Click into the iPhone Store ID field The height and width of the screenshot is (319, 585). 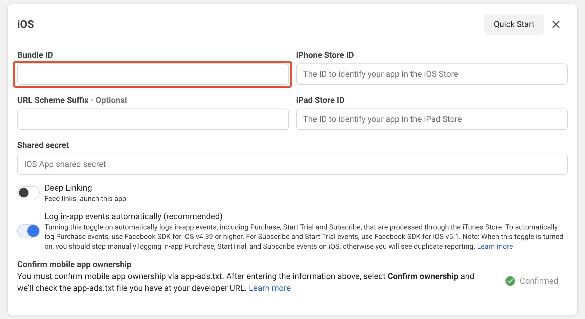432,74
